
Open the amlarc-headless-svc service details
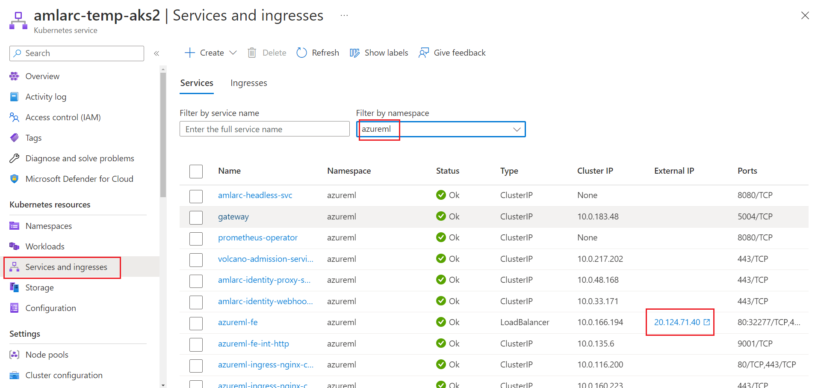(x=255, y=195)
